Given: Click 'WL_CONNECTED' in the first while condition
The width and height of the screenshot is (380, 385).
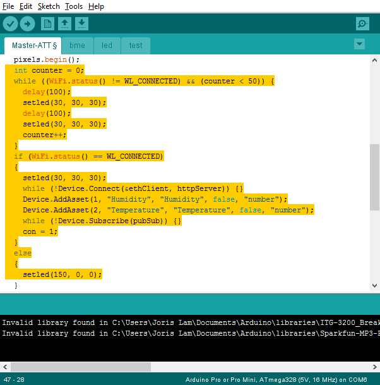Looking at the screenshot, I should (152, 82).
